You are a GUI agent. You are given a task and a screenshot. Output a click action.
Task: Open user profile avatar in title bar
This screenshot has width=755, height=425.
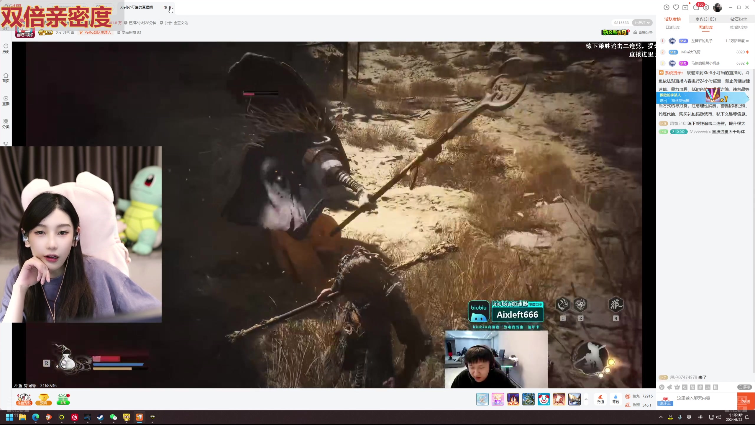[717, 7]
